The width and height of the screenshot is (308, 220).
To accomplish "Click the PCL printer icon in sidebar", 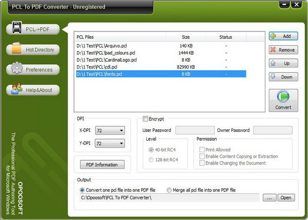I will click(17, 27).
